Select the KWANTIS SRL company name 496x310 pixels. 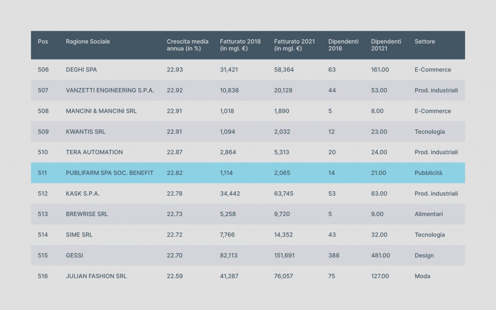click(x=85, y=132)
